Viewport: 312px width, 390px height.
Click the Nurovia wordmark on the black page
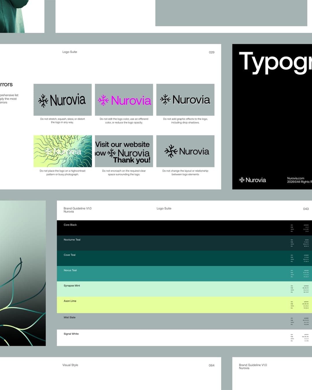click(256, 180)
